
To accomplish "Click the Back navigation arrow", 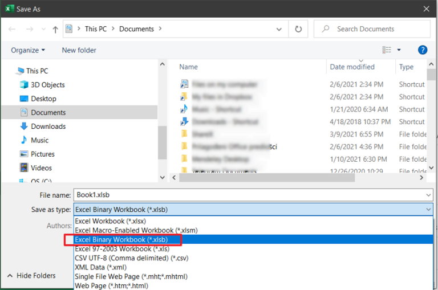I will [x=12, y=29].
